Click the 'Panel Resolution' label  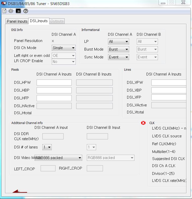tap(28, 41)
